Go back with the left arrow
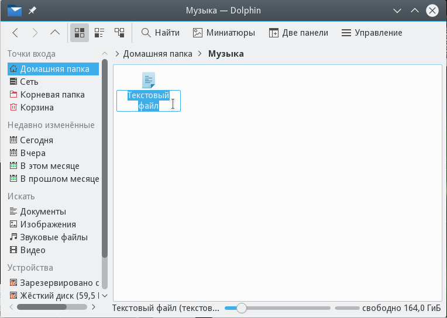 [16, 33]
